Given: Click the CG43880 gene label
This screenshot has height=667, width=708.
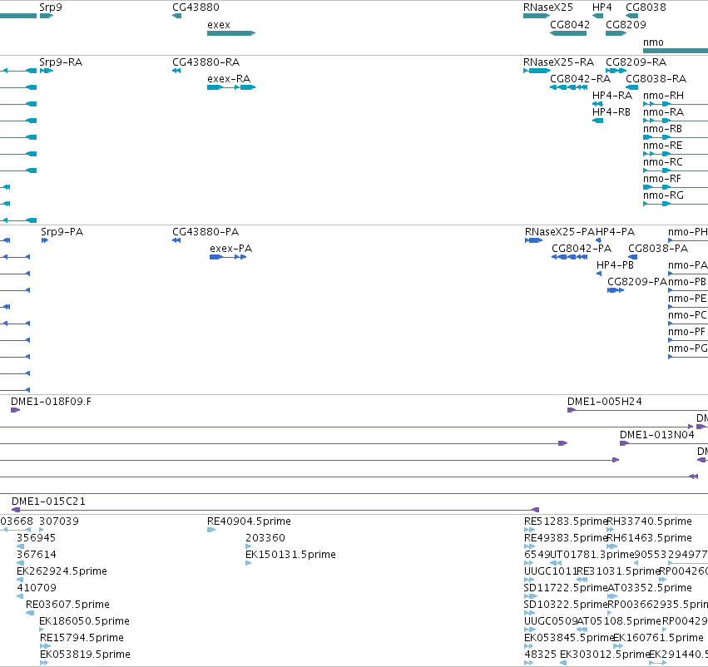Looking at the screenshot, I should pos(196,7).
